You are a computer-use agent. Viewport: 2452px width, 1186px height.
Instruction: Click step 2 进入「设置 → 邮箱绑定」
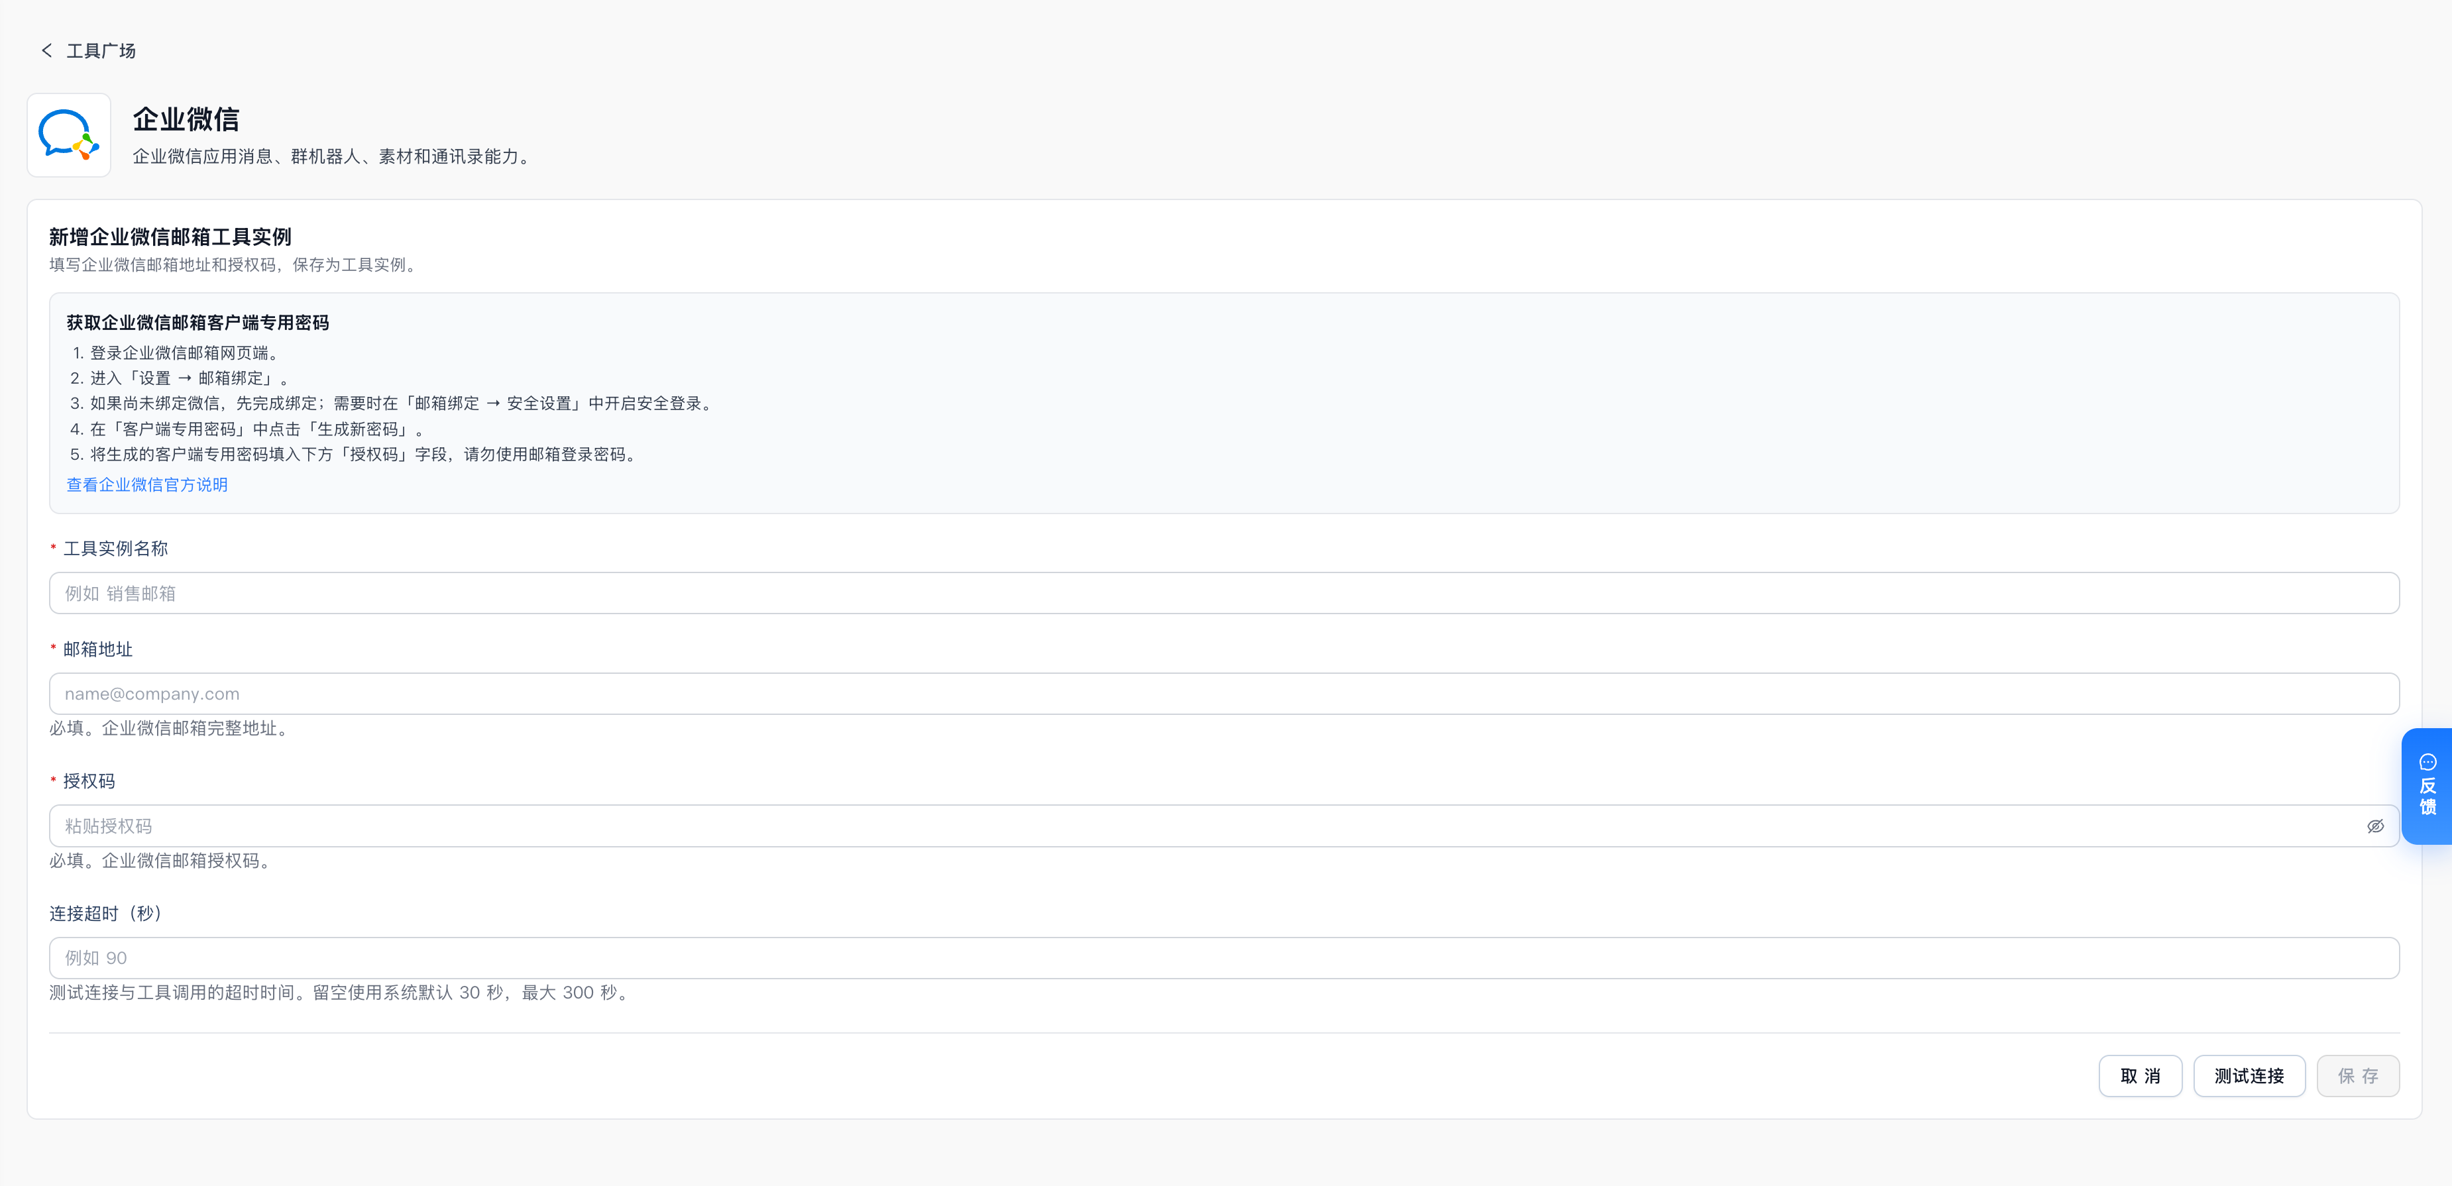(x=180, y=378)
